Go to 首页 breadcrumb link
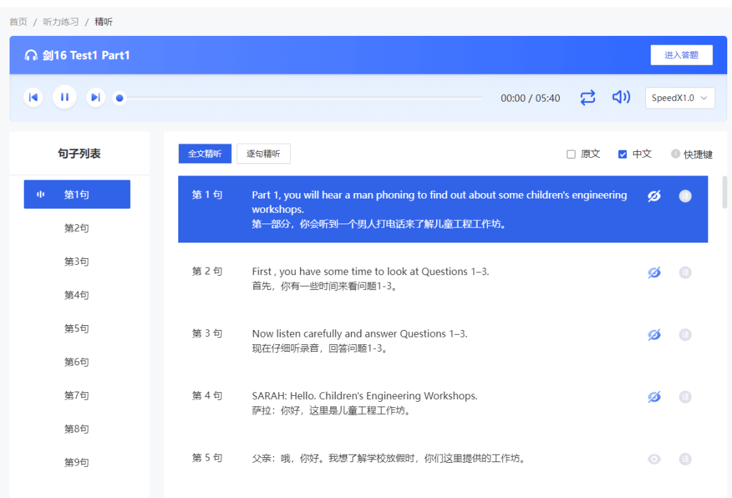Viewport: 732px width, 498px height. pyautogui.click(x=18, y=22)
